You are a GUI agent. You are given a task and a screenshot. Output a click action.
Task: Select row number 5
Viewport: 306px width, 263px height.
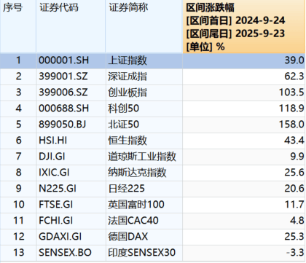pos(18,125)
